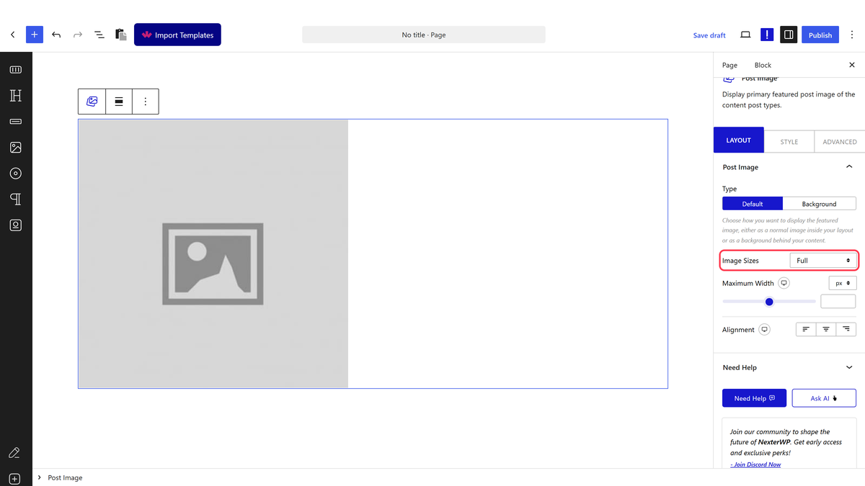
Task: Click the breadcrumb chevron before Post Image
Action: coord(39,477)
